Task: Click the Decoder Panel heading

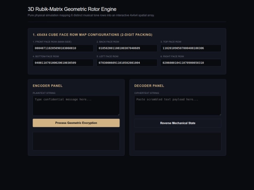Action: [149, 86]
